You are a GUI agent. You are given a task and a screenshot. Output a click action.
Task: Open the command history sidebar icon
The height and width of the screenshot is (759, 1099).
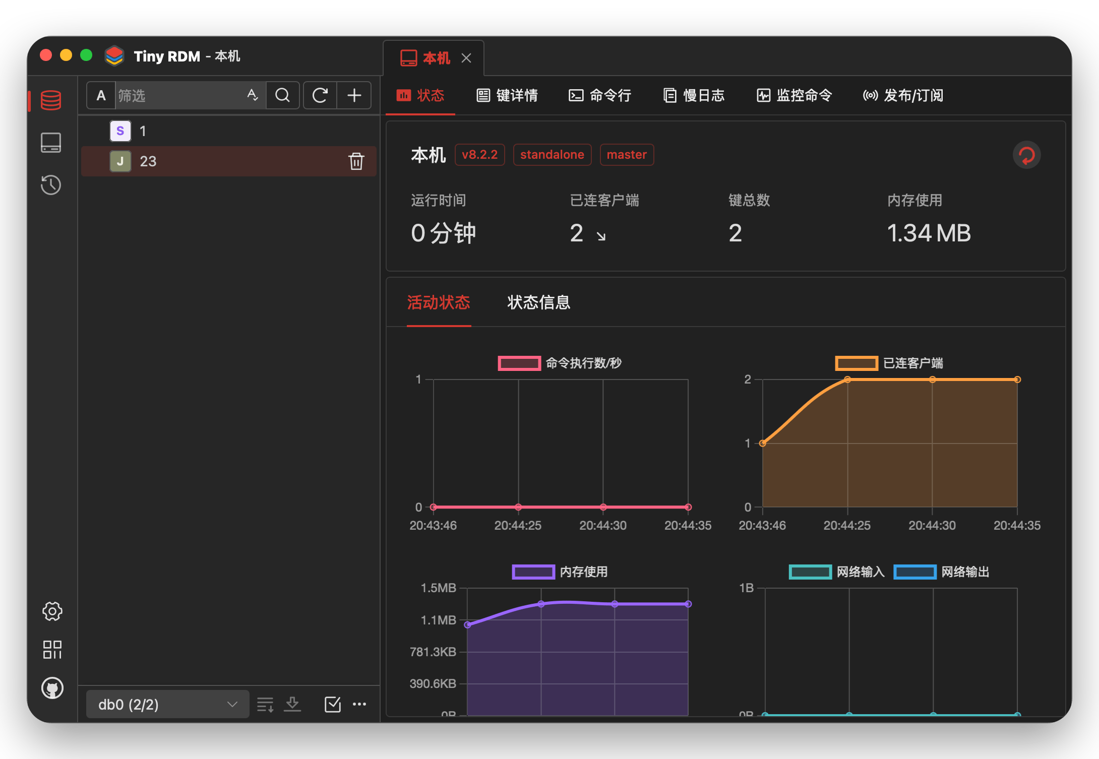coord(51,185)
